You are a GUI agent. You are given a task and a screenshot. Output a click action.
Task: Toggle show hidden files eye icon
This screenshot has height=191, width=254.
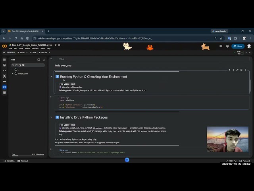pos(23,65)
